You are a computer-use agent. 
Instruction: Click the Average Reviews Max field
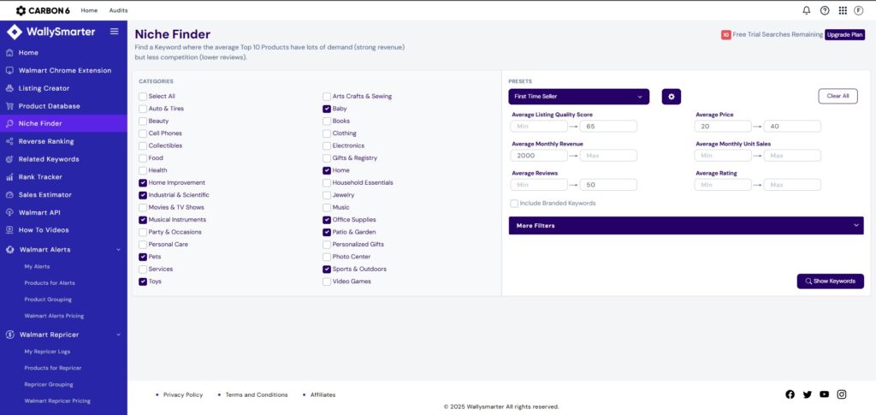tap(608, 185)
